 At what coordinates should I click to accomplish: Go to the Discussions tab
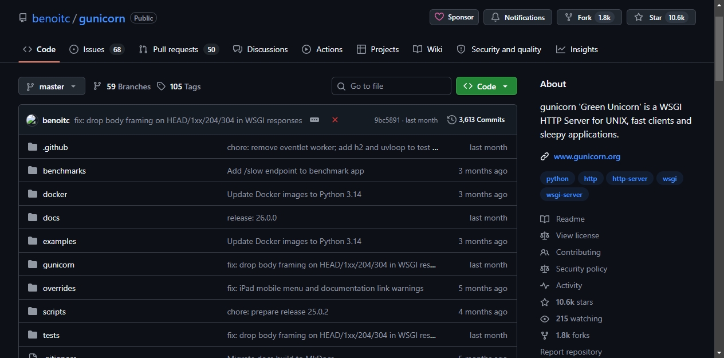[x=260, y=49]
